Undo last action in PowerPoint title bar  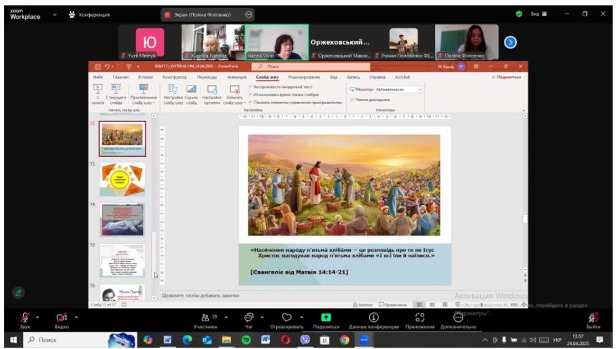(x=107, y=67)
